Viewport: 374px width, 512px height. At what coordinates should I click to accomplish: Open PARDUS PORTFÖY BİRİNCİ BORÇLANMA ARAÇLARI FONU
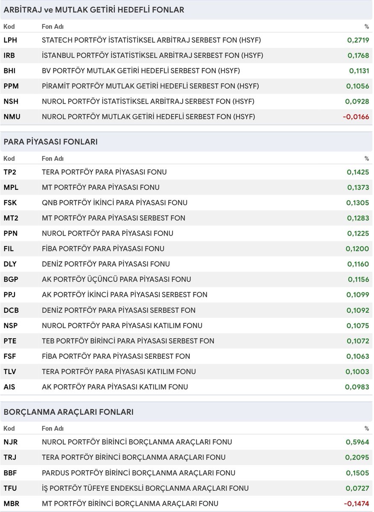[x=139, y=473]
